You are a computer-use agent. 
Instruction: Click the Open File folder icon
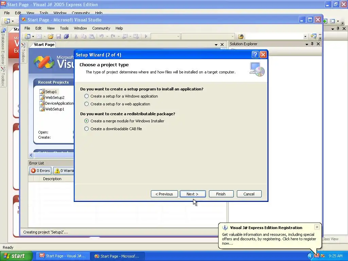click(51, 36)
